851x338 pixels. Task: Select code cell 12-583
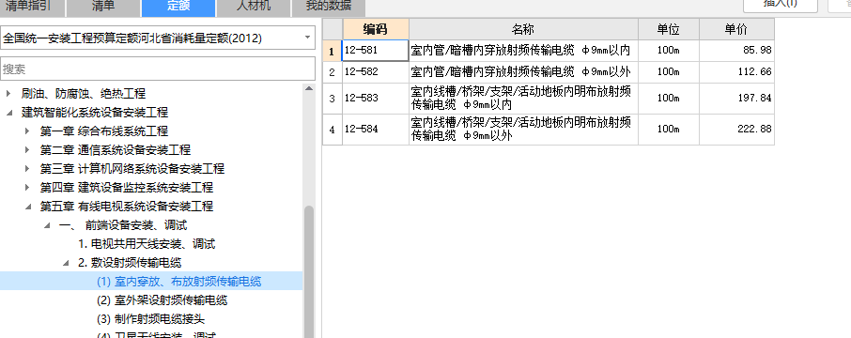(375, 99)
